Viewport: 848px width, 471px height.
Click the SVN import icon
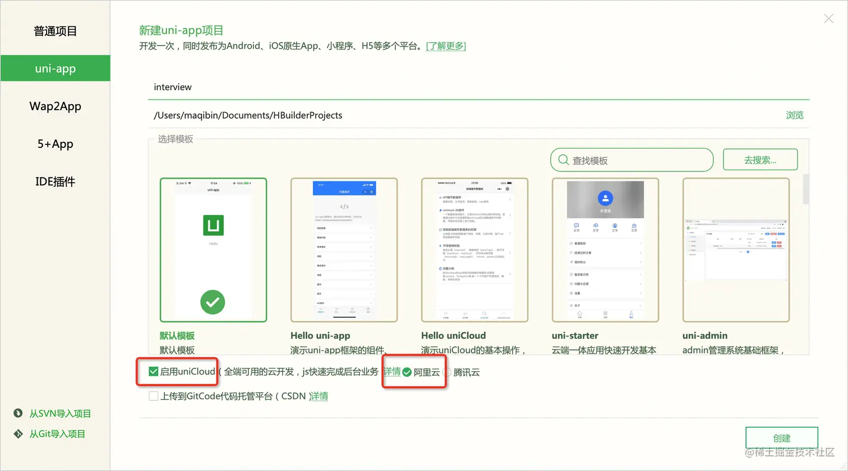coord(18,413)
